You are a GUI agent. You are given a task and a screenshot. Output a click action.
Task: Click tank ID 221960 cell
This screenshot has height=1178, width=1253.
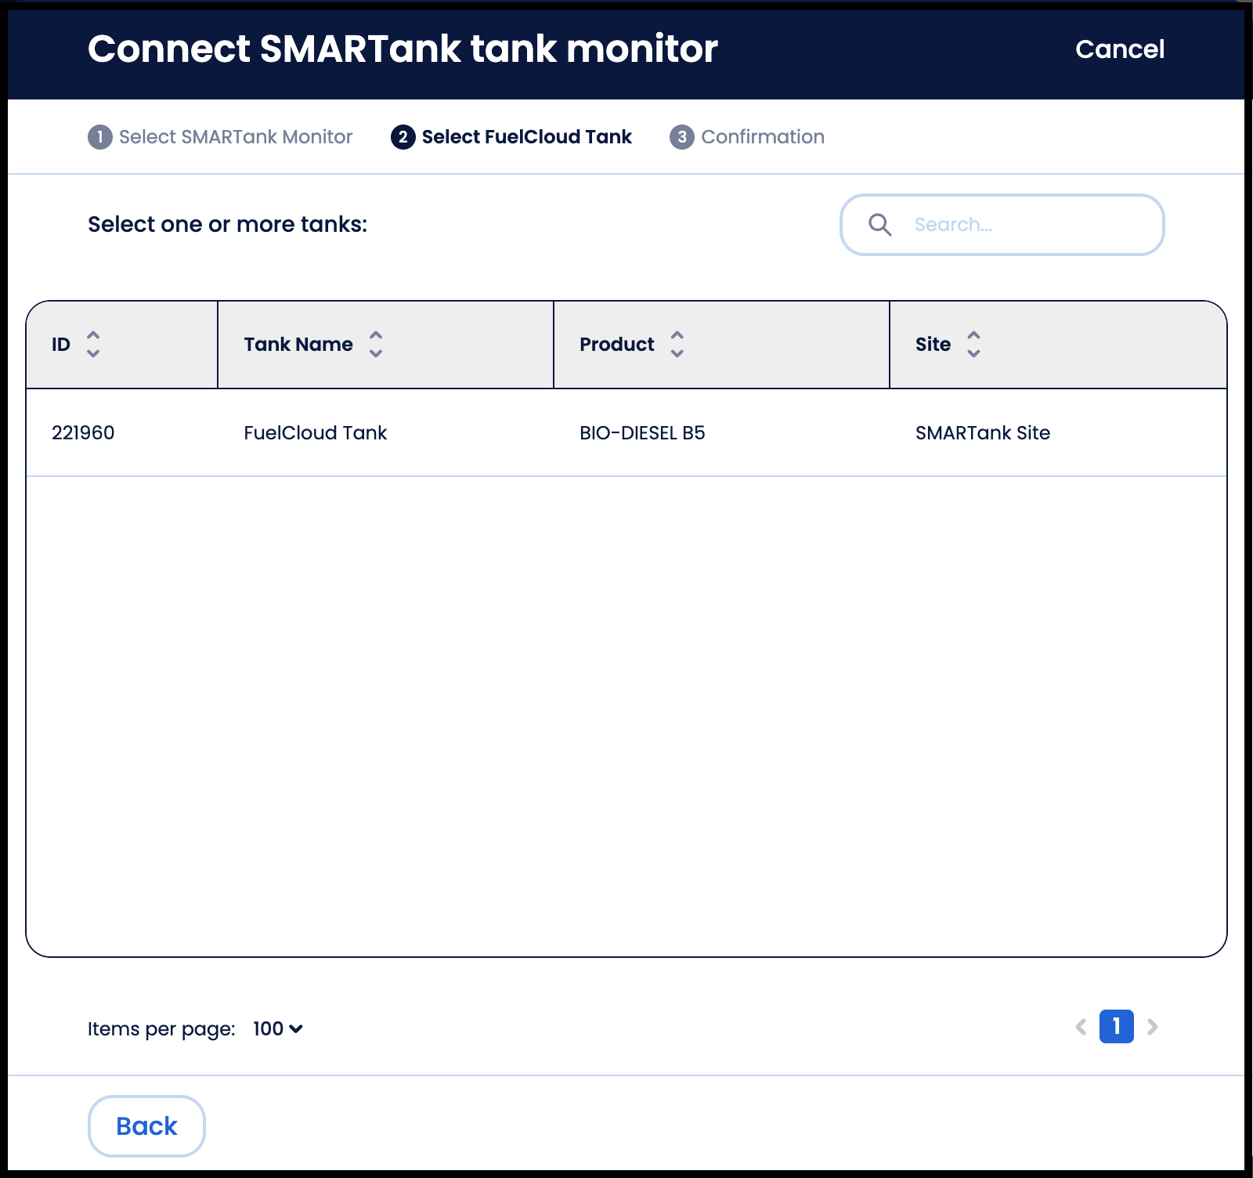pyautogui.click(x=83, y=432)
